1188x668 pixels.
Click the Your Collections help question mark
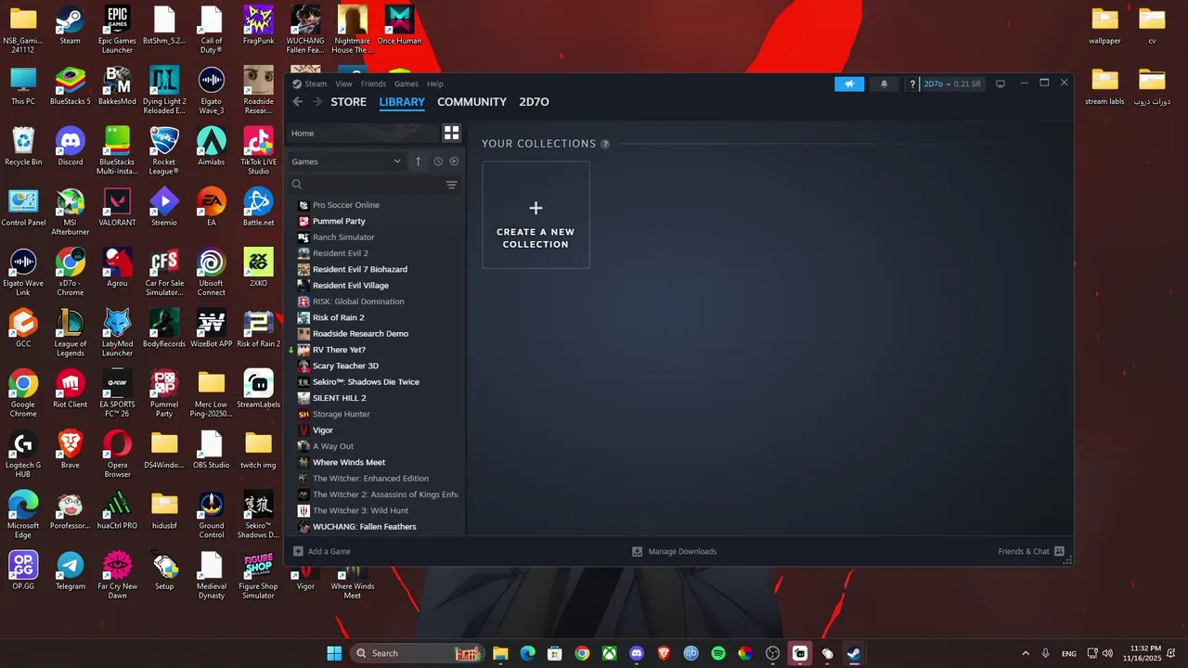605,144
